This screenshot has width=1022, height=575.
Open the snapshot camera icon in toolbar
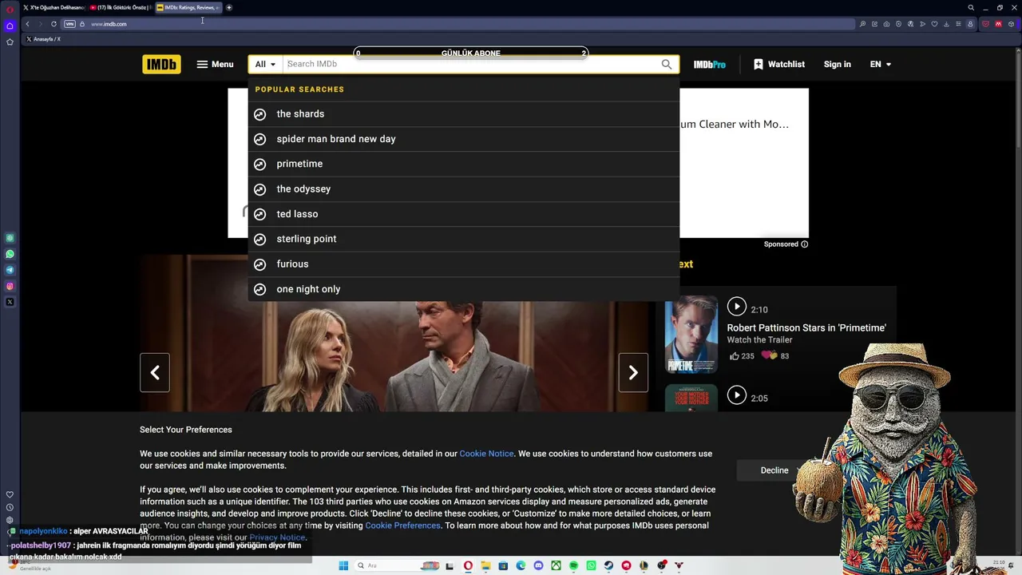[886, 24]
